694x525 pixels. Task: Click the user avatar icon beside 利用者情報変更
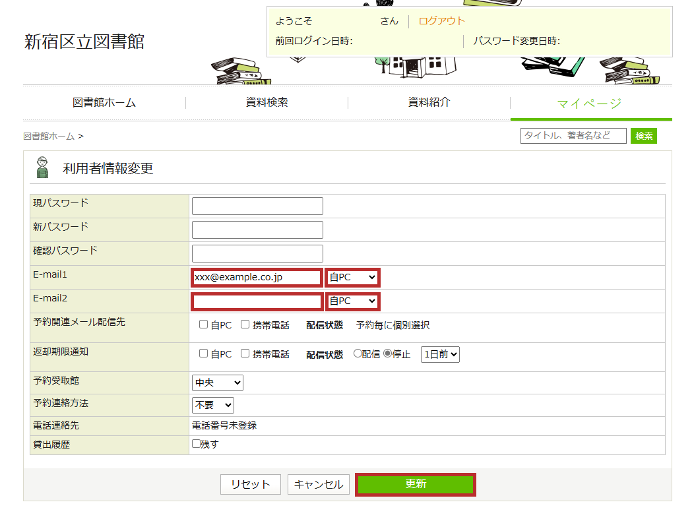coord(42,168)
